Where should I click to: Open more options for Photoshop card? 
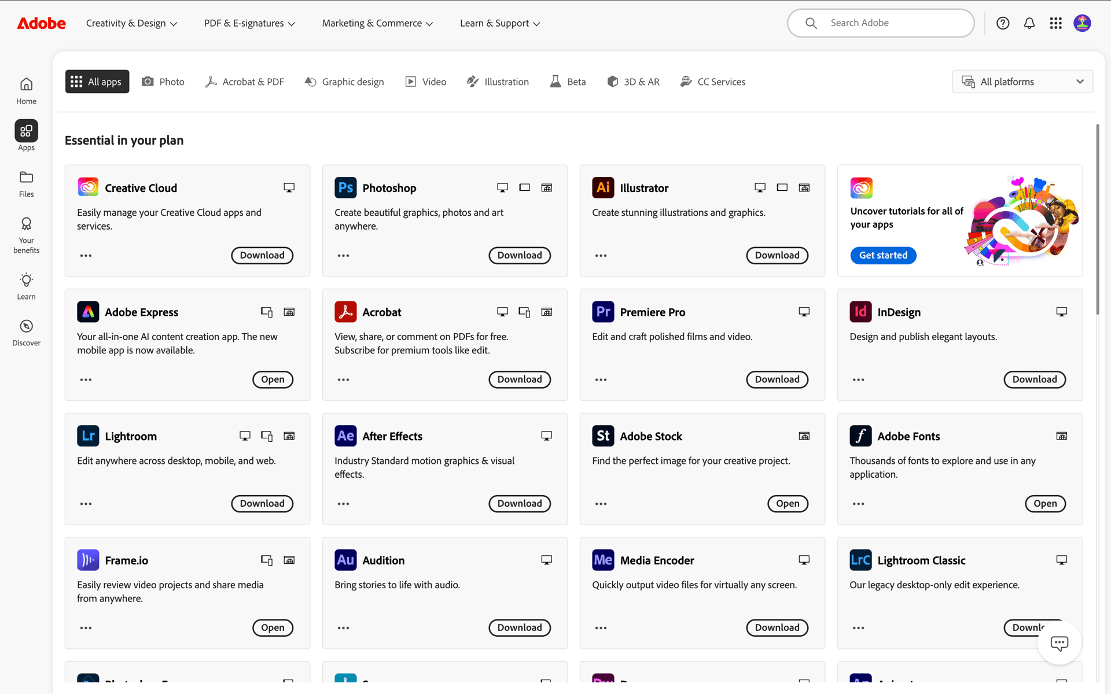click(x=343, y=256)
